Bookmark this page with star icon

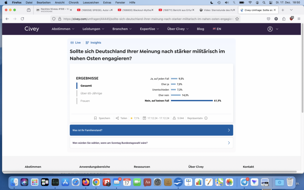pyautogui.click(x=237, y=19)
